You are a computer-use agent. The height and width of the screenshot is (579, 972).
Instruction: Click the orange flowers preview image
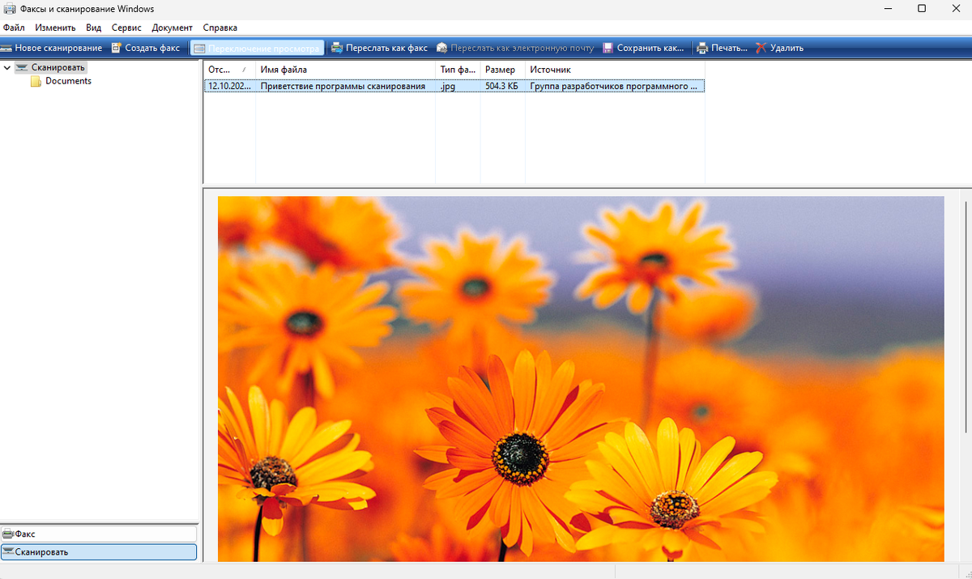pos(581,378)
